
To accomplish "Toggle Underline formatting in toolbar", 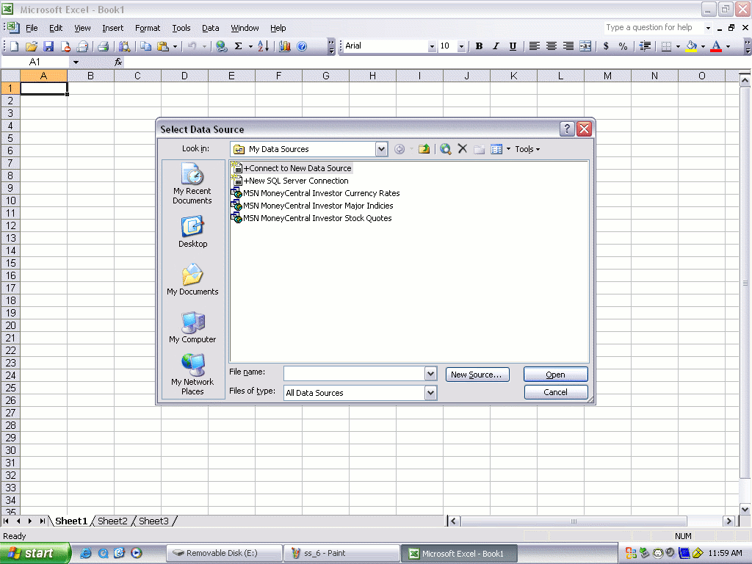I will [513, 46].
